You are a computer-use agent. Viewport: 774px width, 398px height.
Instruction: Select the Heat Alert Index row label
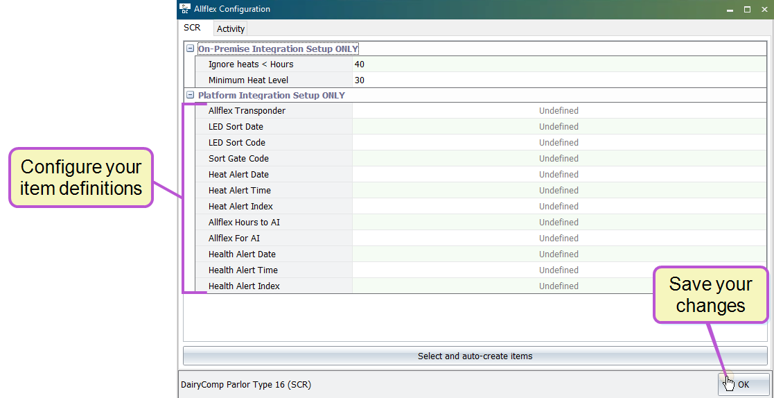[x=240, y=206]
